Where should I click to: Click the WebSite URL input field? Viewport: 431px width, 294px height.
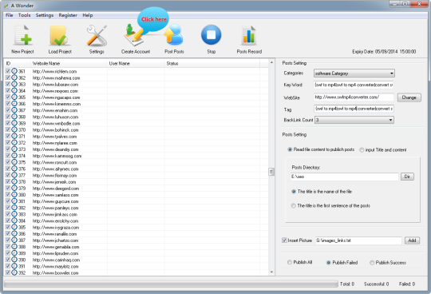tap(354, 97)
